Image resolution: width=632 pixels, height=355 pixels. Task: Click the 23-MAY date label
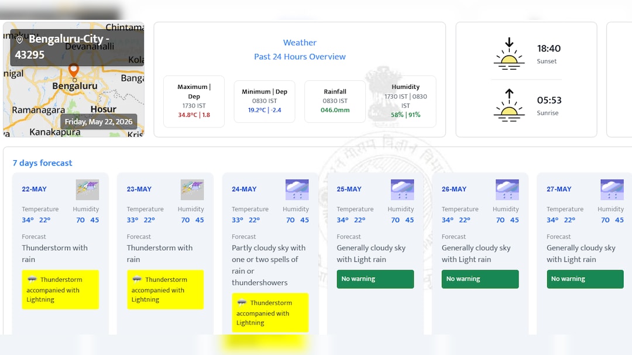pos(139,189)
